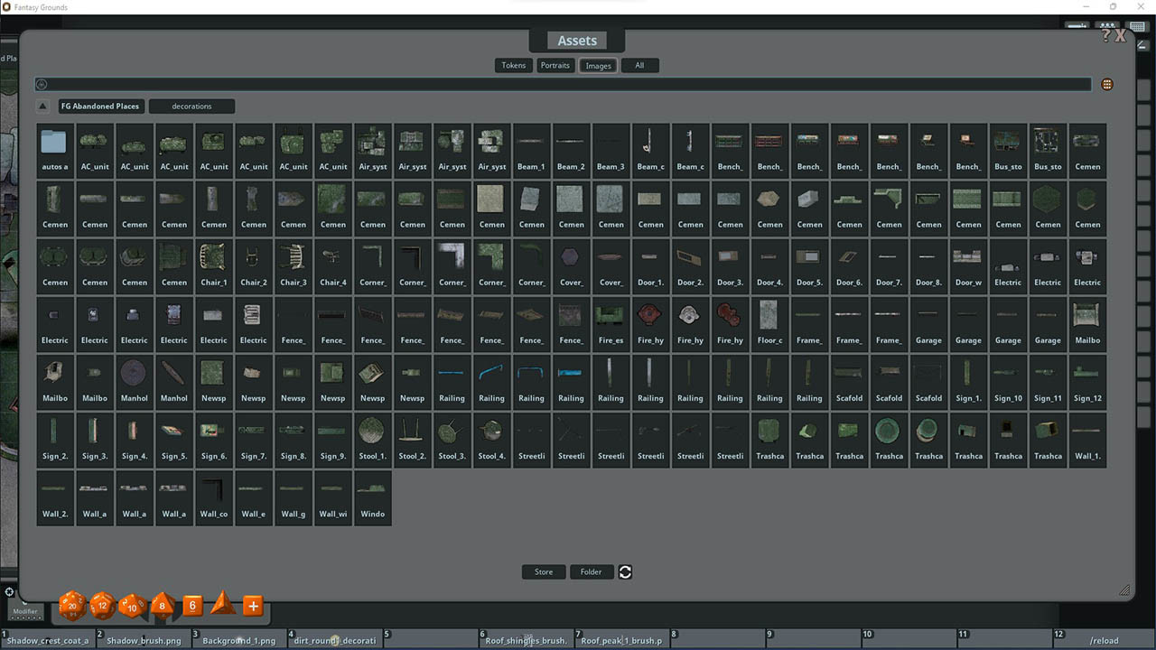Open the grid view toggle beside search bar
This screenshot has height=650, width=1156.
1107,84
